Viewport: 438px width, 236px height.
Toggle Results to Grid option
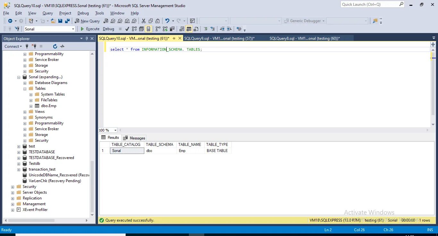point(189,29)
